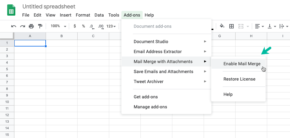
Task: Click the percent format icon
Action: (x=84, y=26)
